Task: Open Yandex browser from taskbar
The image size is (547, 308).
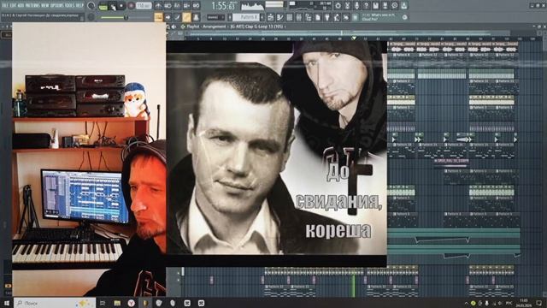Action: click(131, 303)
